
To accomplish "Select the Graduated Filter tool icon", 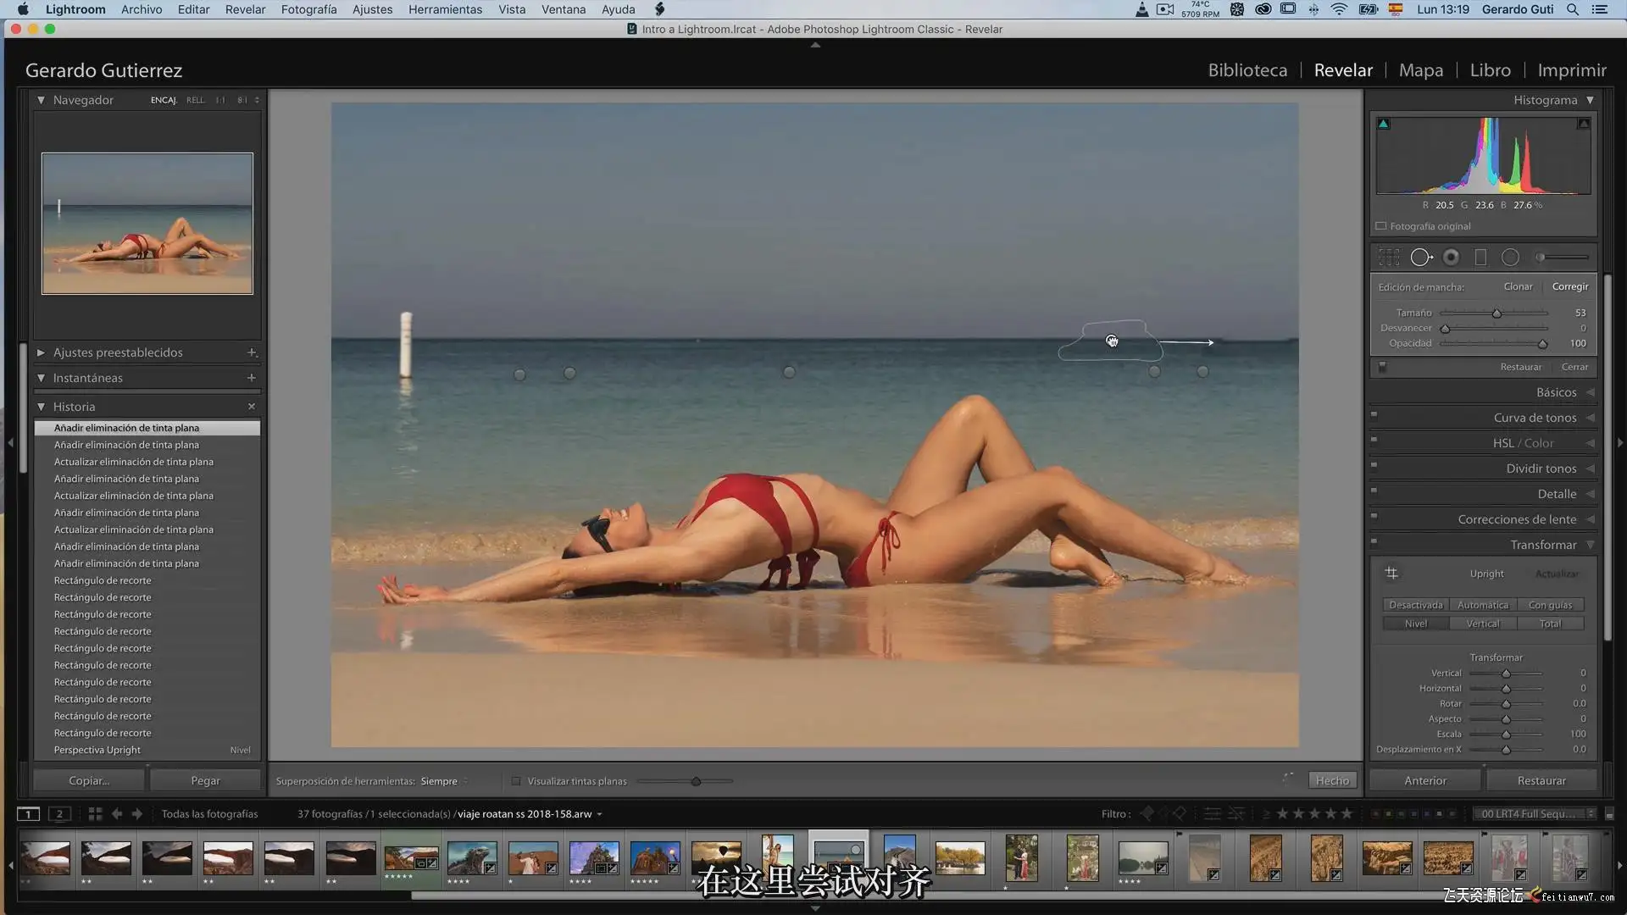I will click(1480, 258).
